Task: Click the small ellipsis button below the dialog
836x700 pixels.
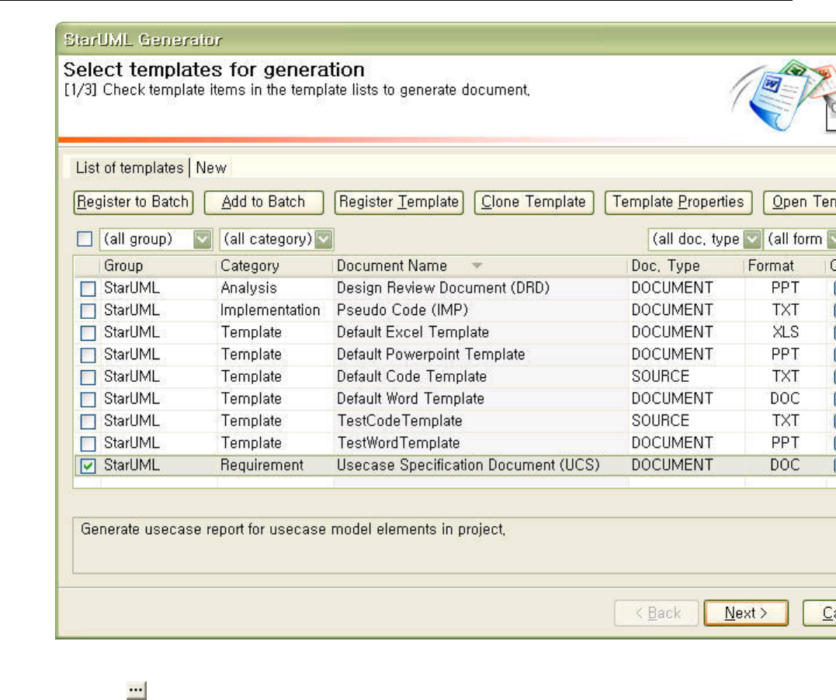Action: point(136,690)
